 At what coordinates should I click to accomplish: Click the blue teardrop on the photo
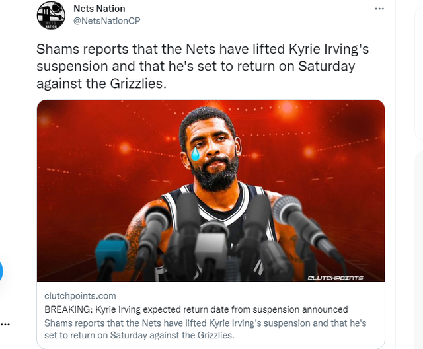[195, 154]
